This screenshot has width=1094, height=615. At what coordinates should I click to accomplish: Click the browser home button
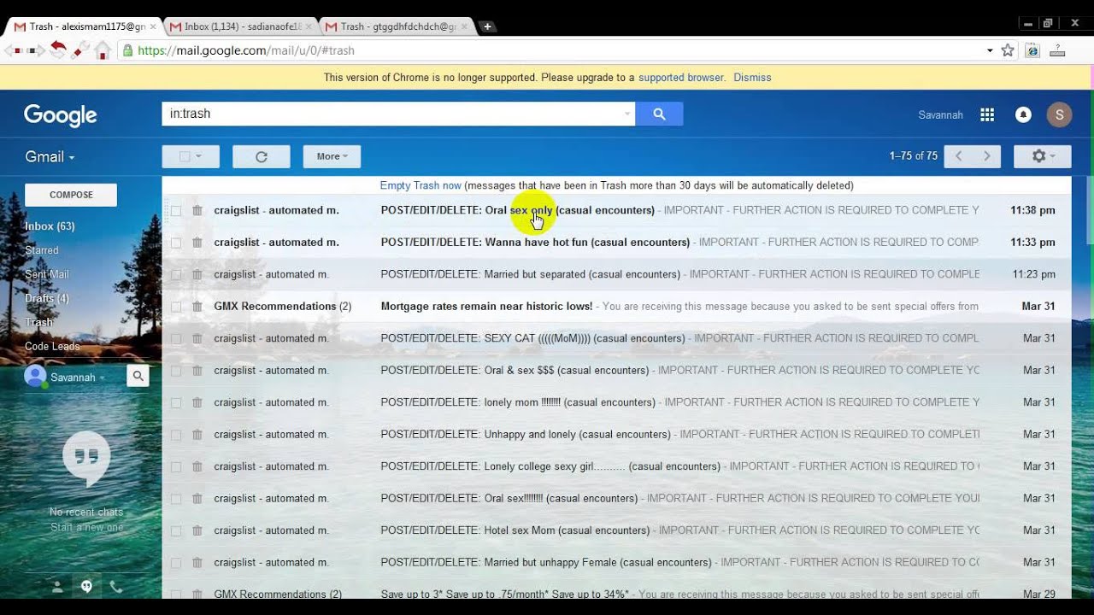[103, 50]
